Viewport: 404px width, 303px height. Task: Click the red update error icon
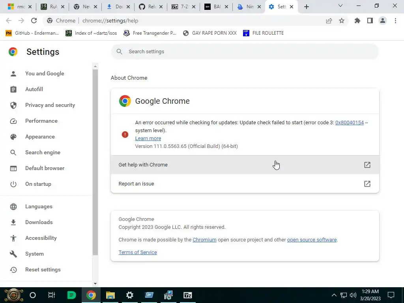click(x=125, y=135)
